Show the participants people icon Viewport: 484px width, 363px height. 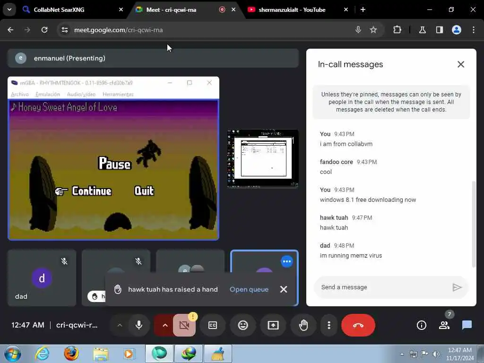(x=444, y=325)
